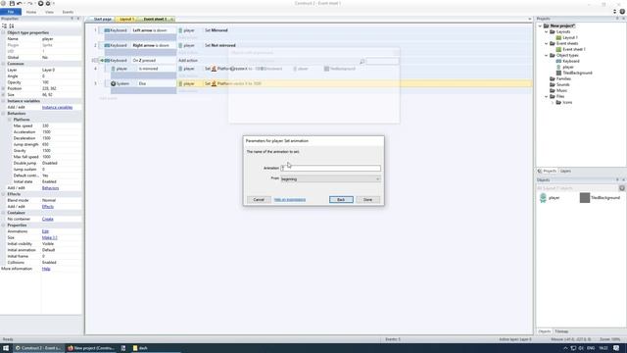Switch to the Layers panel tab
Viewport: 627px width, 353px height.
565,172
